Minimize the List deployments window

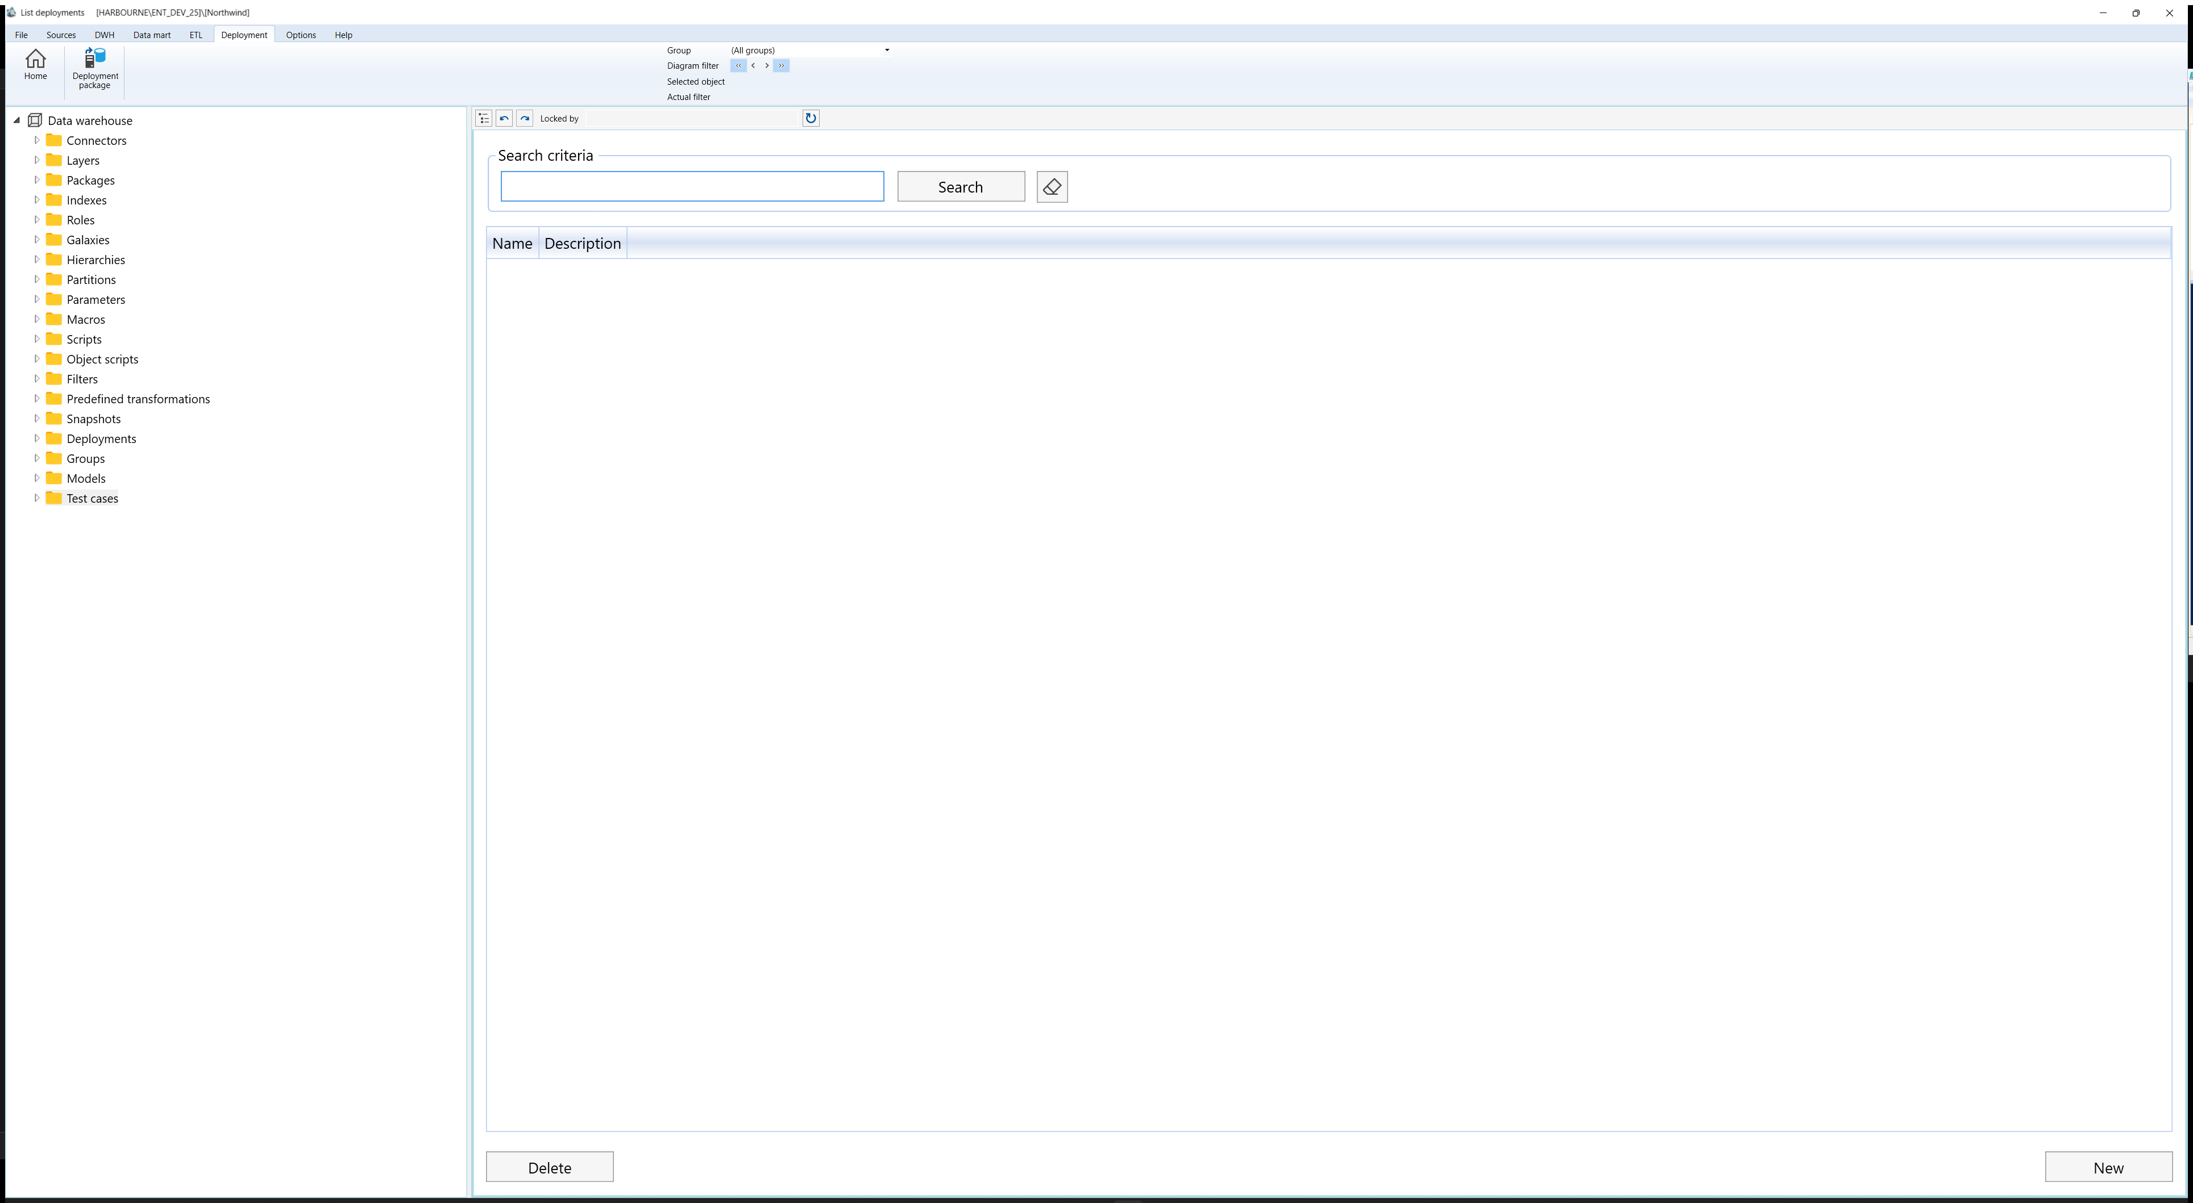(2103, 12)
